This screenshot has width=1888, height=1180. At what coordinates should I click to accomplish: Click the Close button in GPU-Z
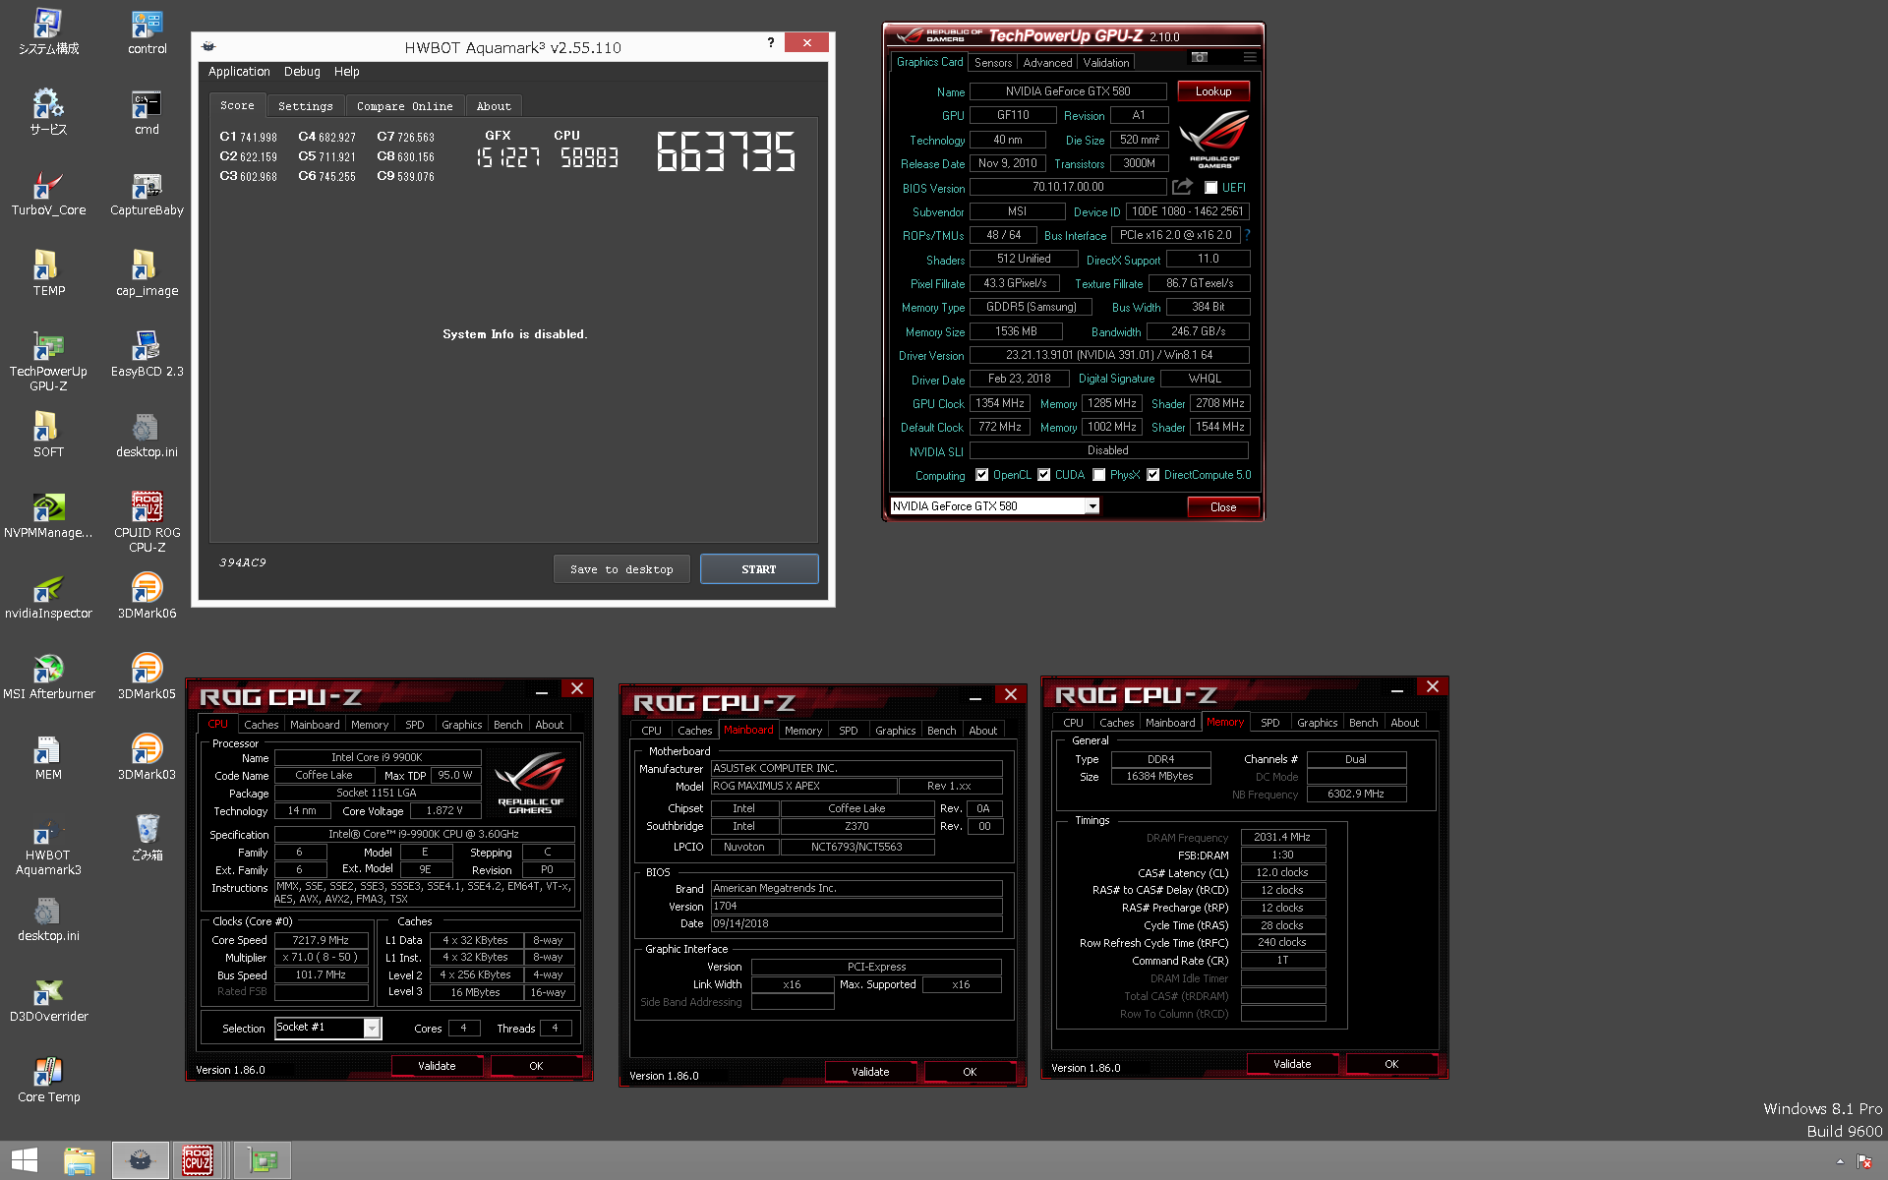pyautogui.click(x=1223, y=507)
